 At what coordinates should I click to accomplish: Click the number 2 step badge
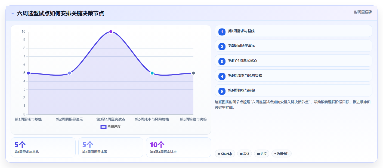click(x=222, y=47)
